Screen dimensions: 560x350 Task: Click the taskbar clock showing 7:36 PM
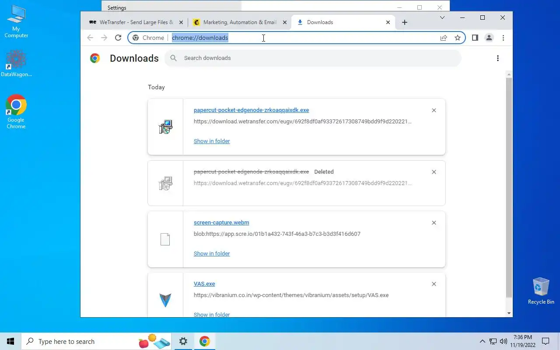pyautogui.click(x=522, y=342)
